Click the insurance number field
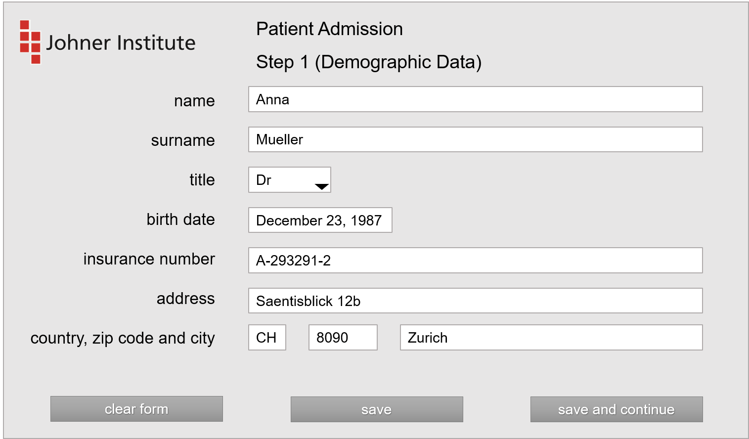The image size is (749, 439). coord(475,261)
